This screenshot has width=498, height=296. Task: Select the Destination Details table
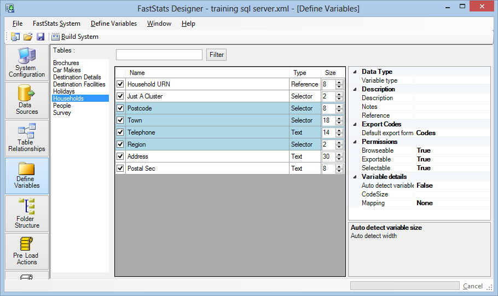pyautogui.click(x=77, y=77)
